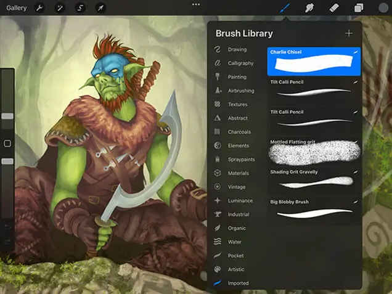The image size is (392, 294).
Task: Click the Industrial anvil icon
Action: (x=218, y=214)
